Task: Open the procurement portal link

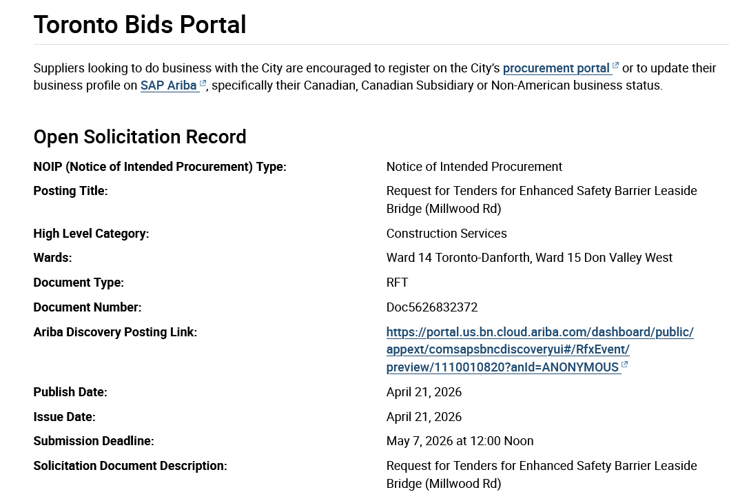Action: (x=556, y=68)
